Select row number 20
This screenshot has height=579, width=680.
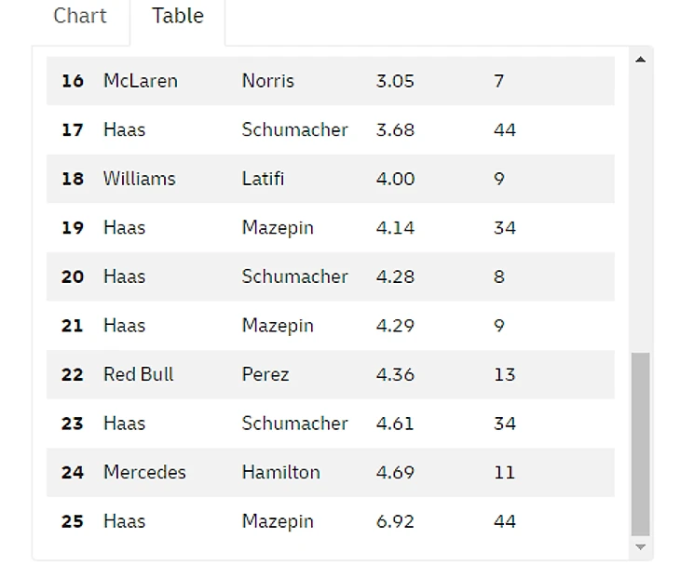(73, 276)
